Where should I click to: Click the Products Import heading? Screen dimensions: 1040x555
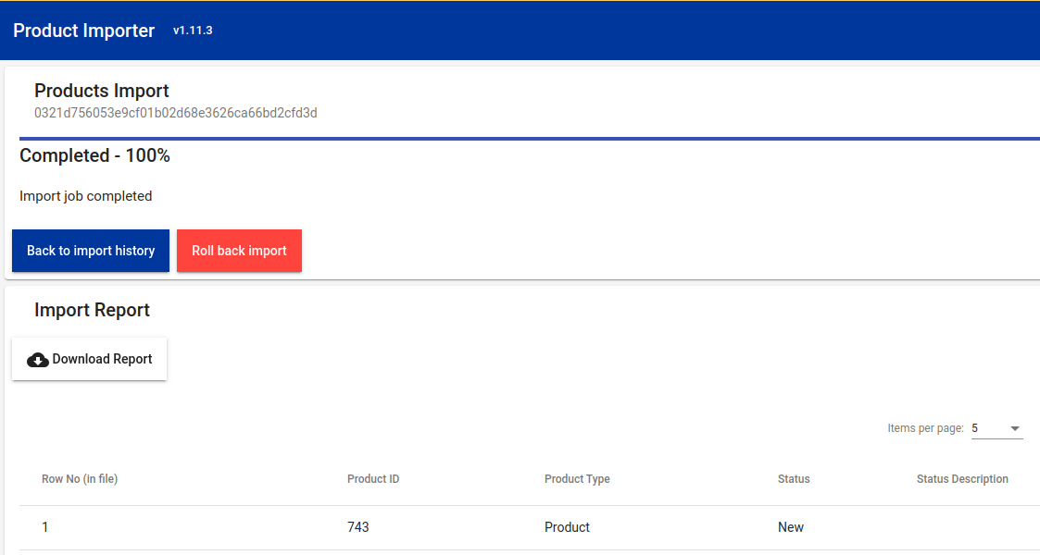102,91
